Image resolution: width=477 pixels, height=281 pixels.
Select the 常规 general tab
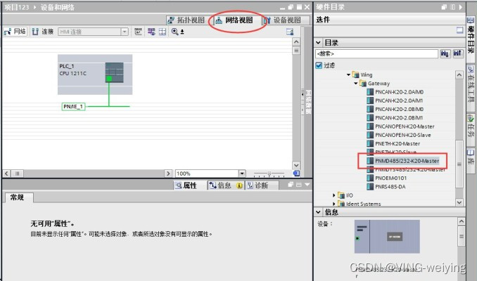[18, 197]
